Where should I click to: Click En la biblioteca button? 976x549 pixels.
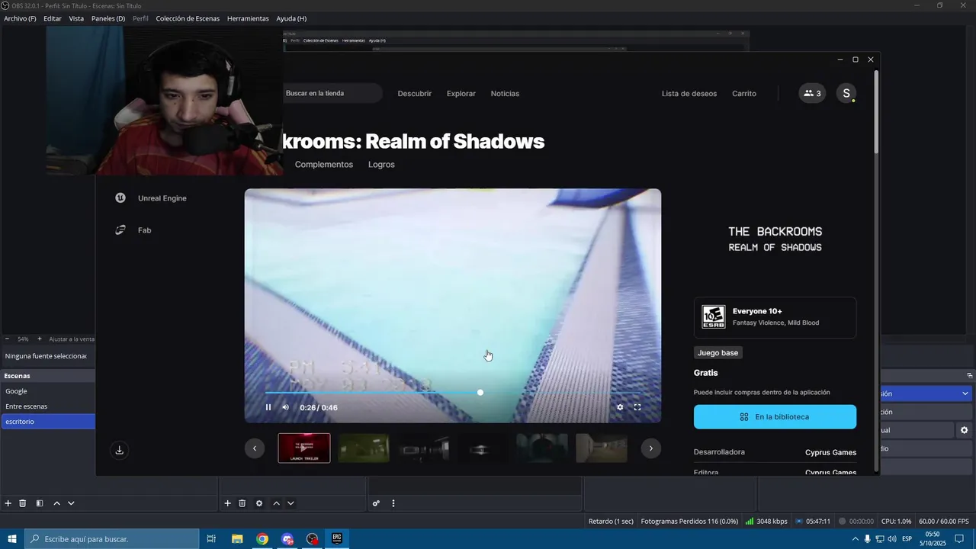[775, 417]
